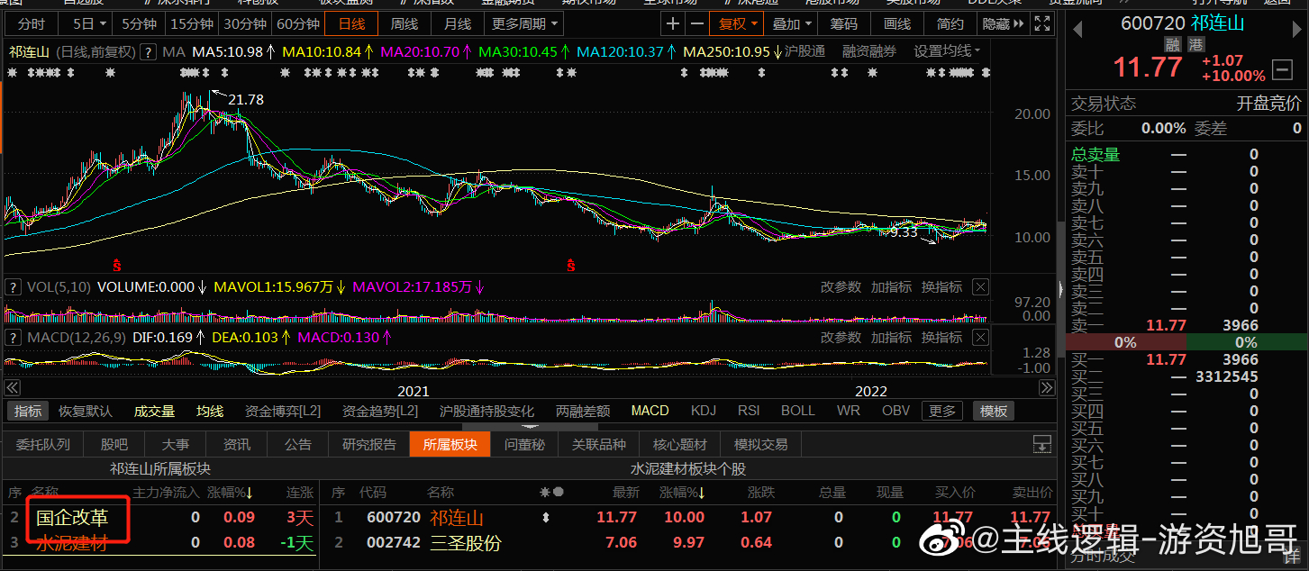Image resolution: width=1309 pixels, height=571 pixels.
Task: Switch to 周线 weekly chart tab
Action: point(405,23)
